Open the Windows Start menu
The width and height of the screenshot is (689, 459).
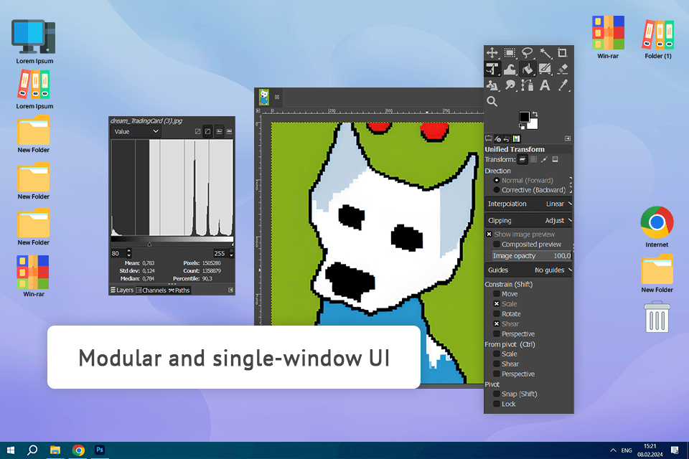[x=11, y=450]
